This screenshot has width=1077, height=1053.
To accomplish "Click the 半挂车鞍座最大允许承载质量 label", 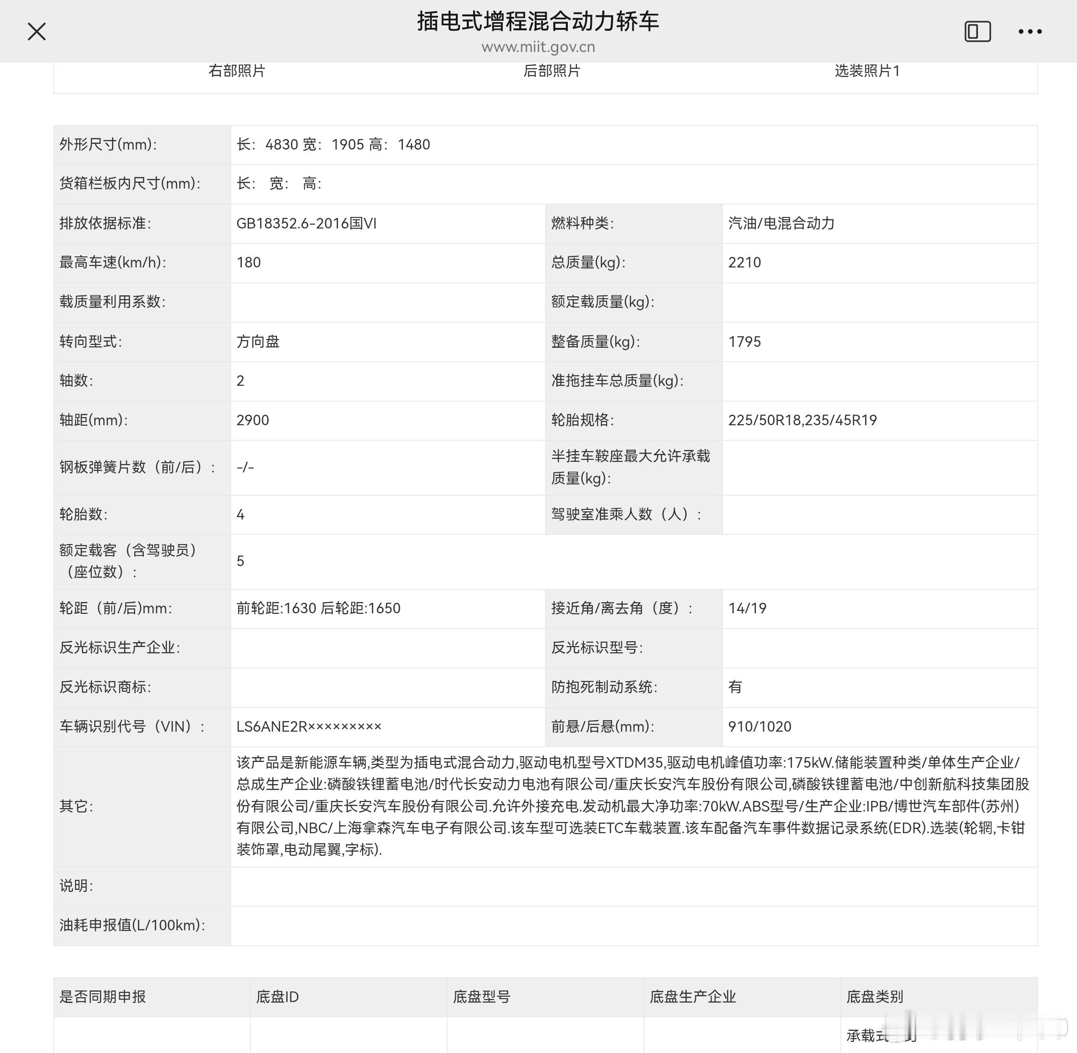I will coord(630,467).
